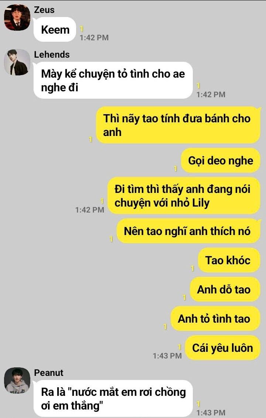Tap unread count beside 'Keem' message
266x418 pixels.
(x=82, y=29)
